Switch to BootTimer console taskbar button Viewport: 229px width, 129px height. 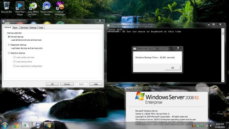point(26,126)
